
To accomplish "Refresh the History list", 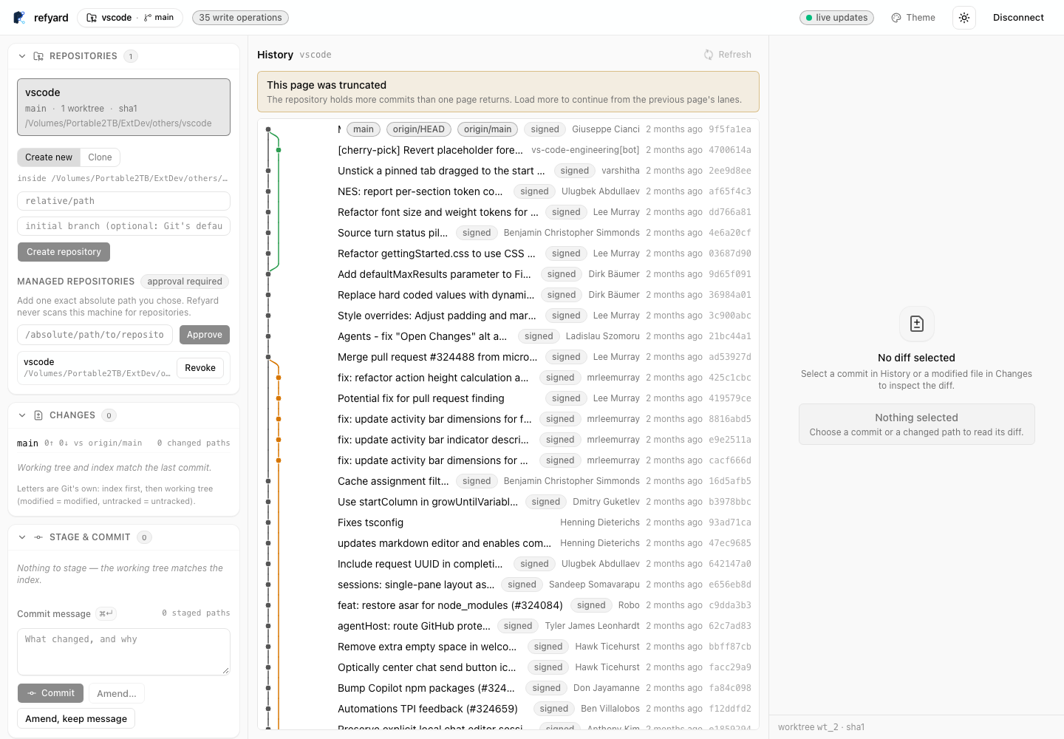I will (x=728, y=55).
